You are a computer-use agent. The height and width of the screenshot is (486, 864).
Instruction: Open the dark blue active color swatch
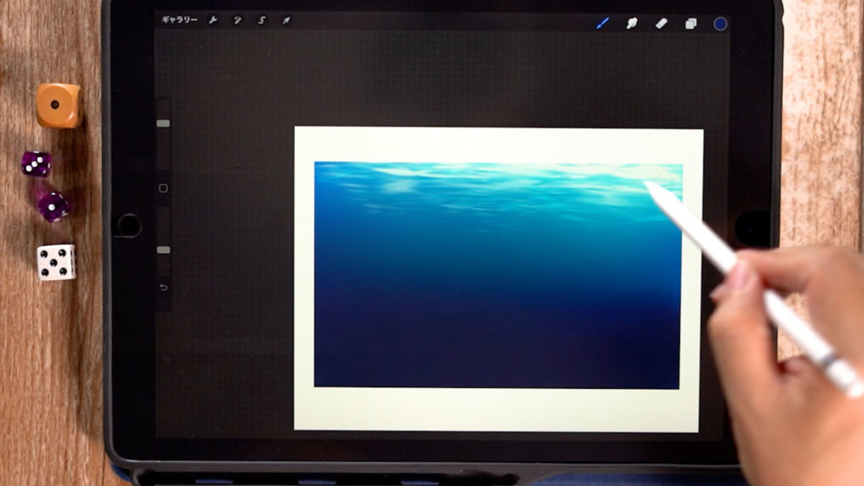tap(720, 24)
